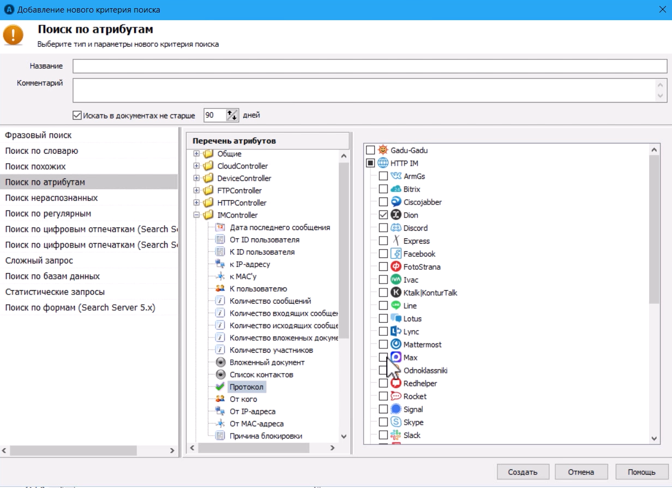Expand the CloudController folder node

point(197,166)
